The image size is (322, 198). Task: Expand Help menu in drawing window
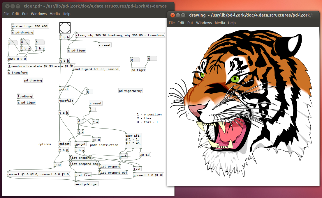tap(232, 23)
